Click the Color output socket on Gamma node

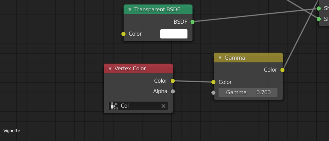coord(282,70)
